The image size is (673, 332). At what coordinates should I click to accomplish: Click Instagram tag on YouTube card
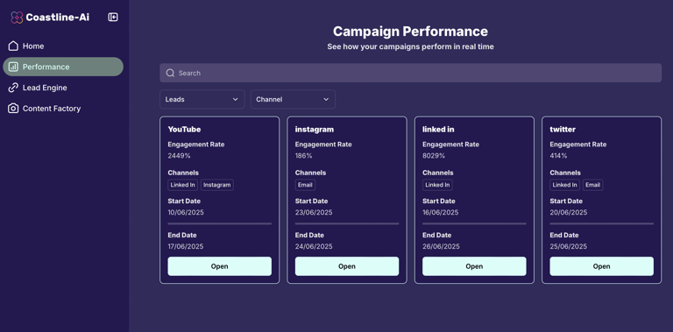(217, 185)
